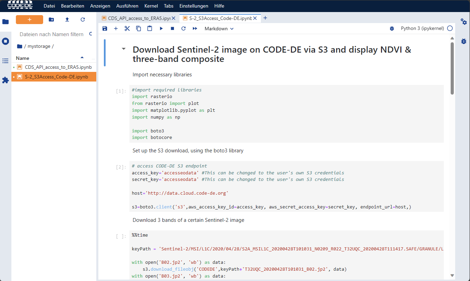Open the running kernels sidebar panel

click(6, 41)
